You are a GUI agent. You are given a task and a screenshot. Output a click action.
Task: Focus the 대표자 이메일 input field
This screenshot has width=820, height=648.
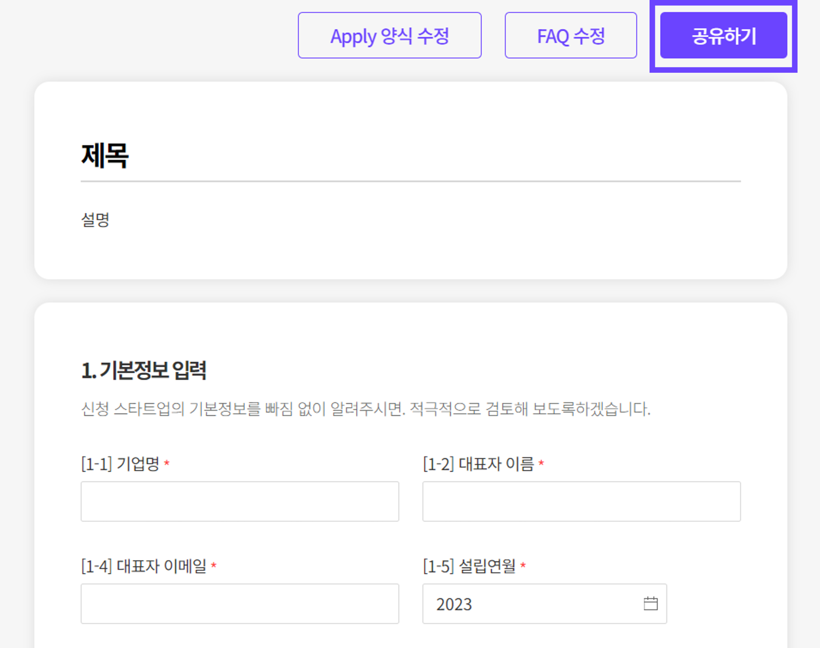coord(240,603)
